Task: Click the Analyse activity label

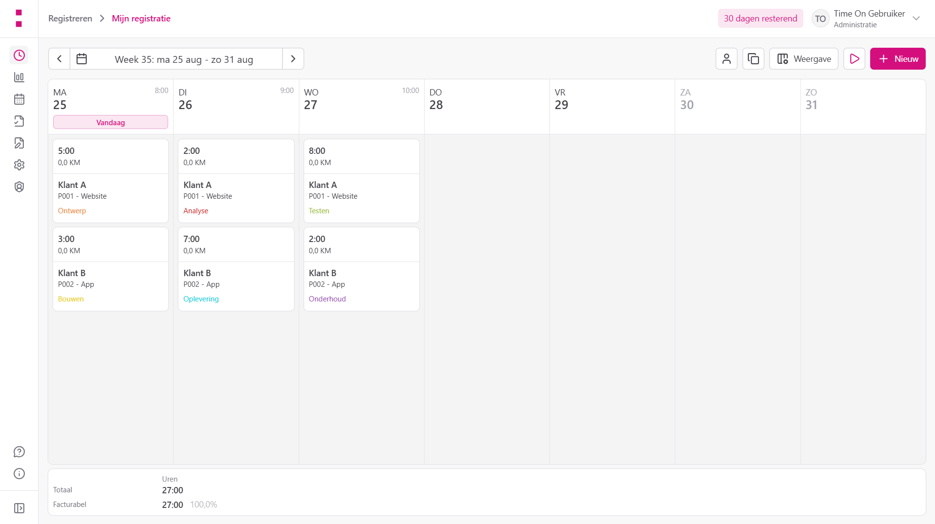Action: click(x=195, y=211)
